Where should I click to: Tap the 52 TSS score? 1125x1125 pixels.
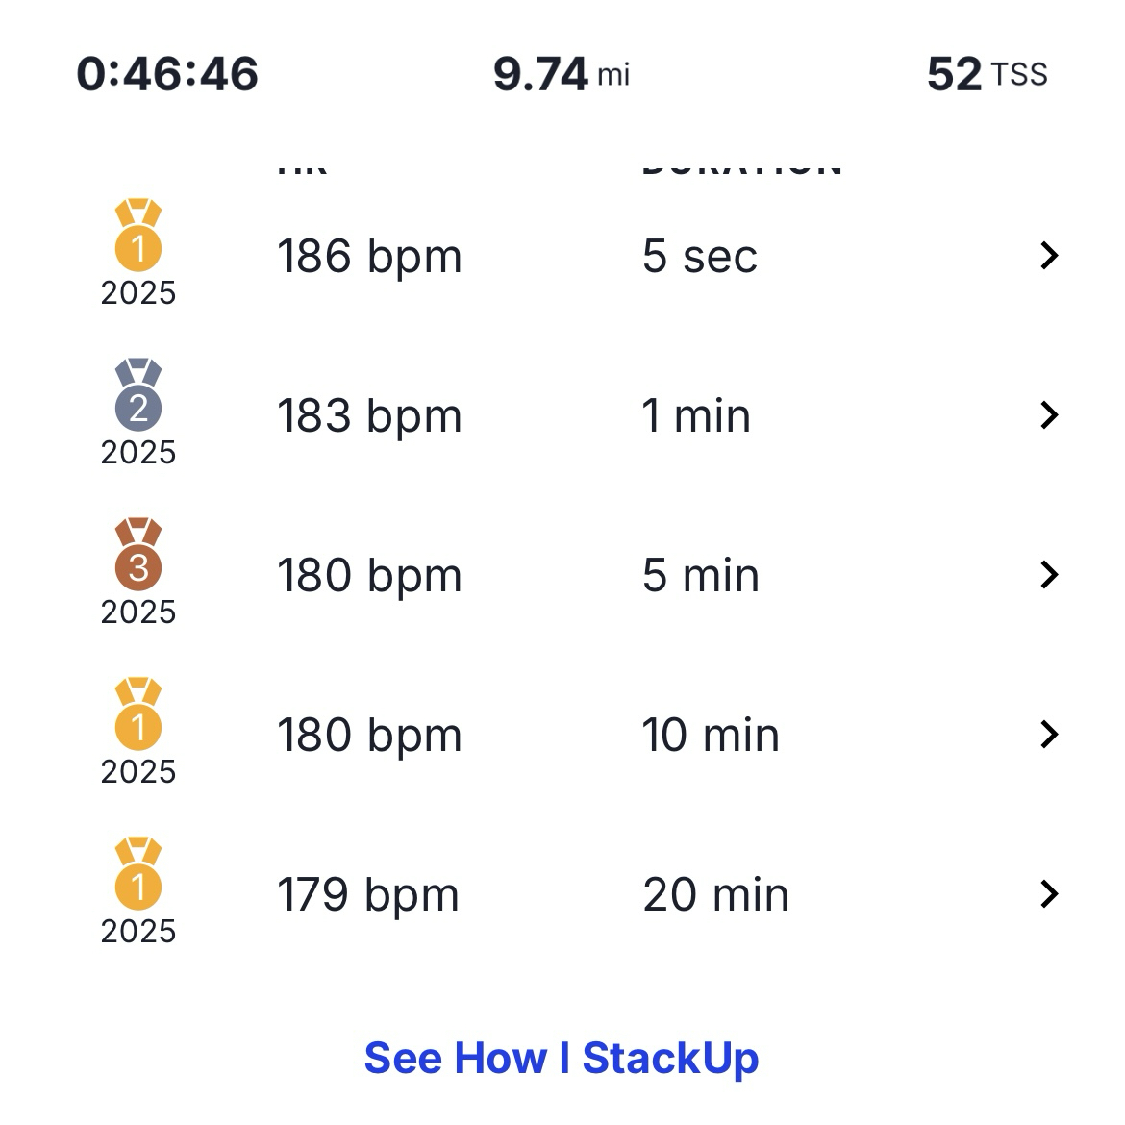pyautogui.click(x=987, y=74)
